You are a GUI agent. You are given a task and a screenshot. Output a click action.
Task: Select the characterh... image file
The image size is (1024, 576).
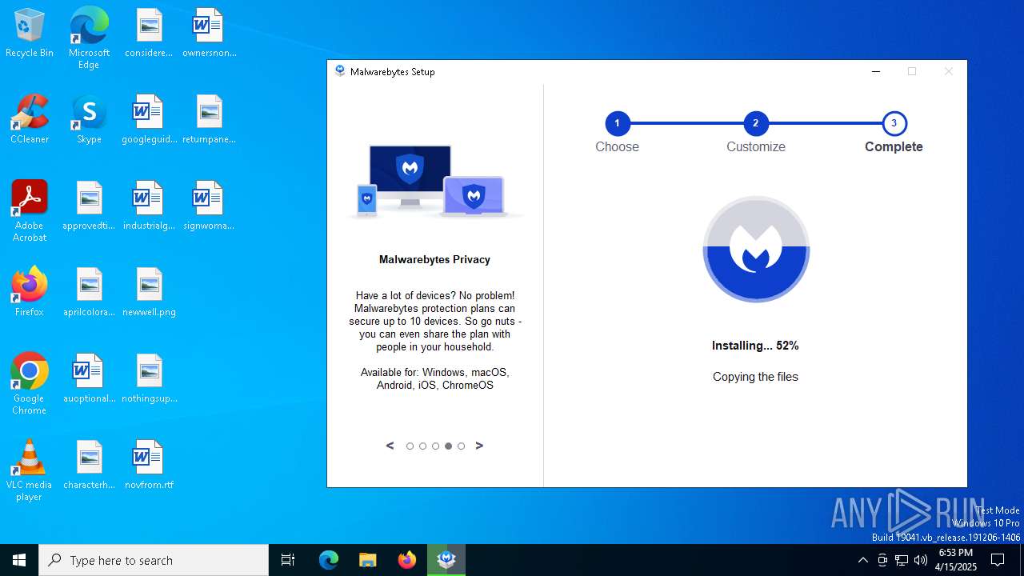(x=89, y=465)
